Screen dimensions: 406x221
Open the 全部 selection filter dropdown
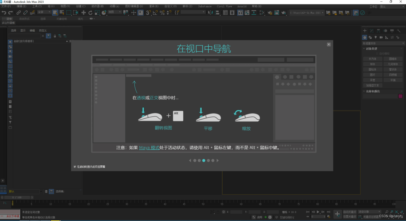tap(44, 12)
